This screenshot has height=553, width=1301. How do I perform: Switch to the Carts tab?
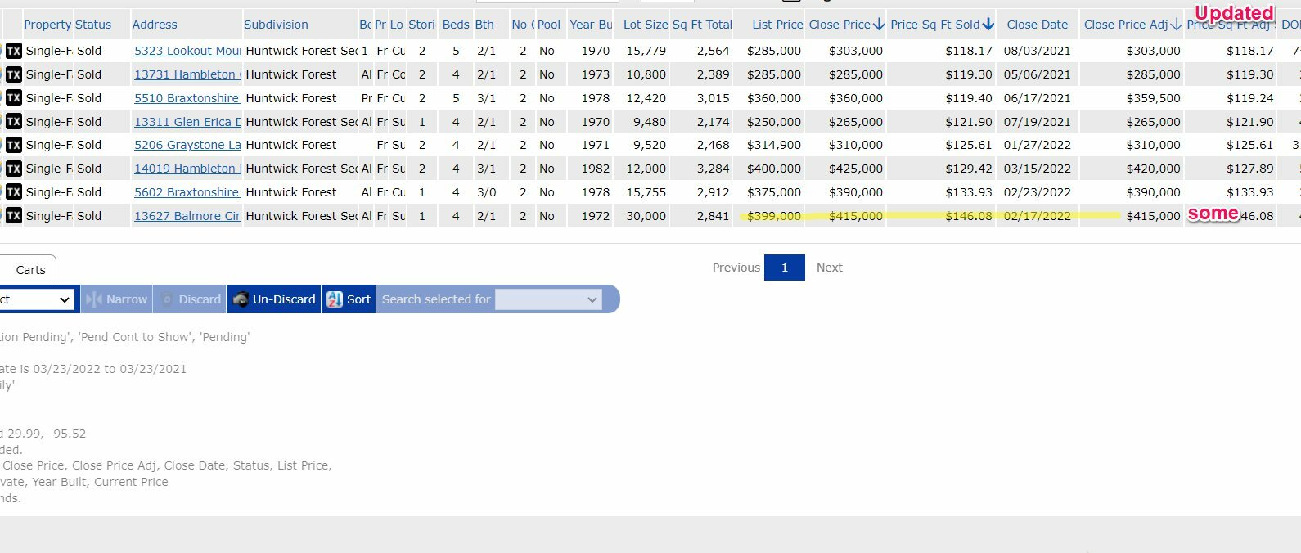[x=31, y=270]
